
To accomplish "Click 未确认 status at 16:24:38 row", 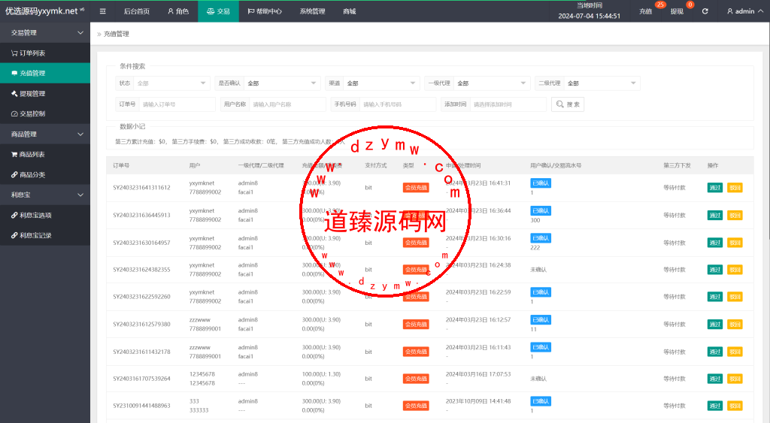I will pos(538,270).
